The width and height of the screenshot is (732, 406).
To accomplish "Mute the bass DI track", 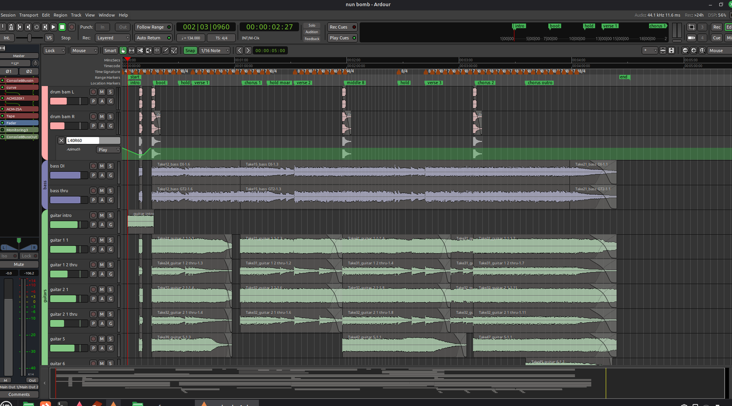I will tap(102, 166).
